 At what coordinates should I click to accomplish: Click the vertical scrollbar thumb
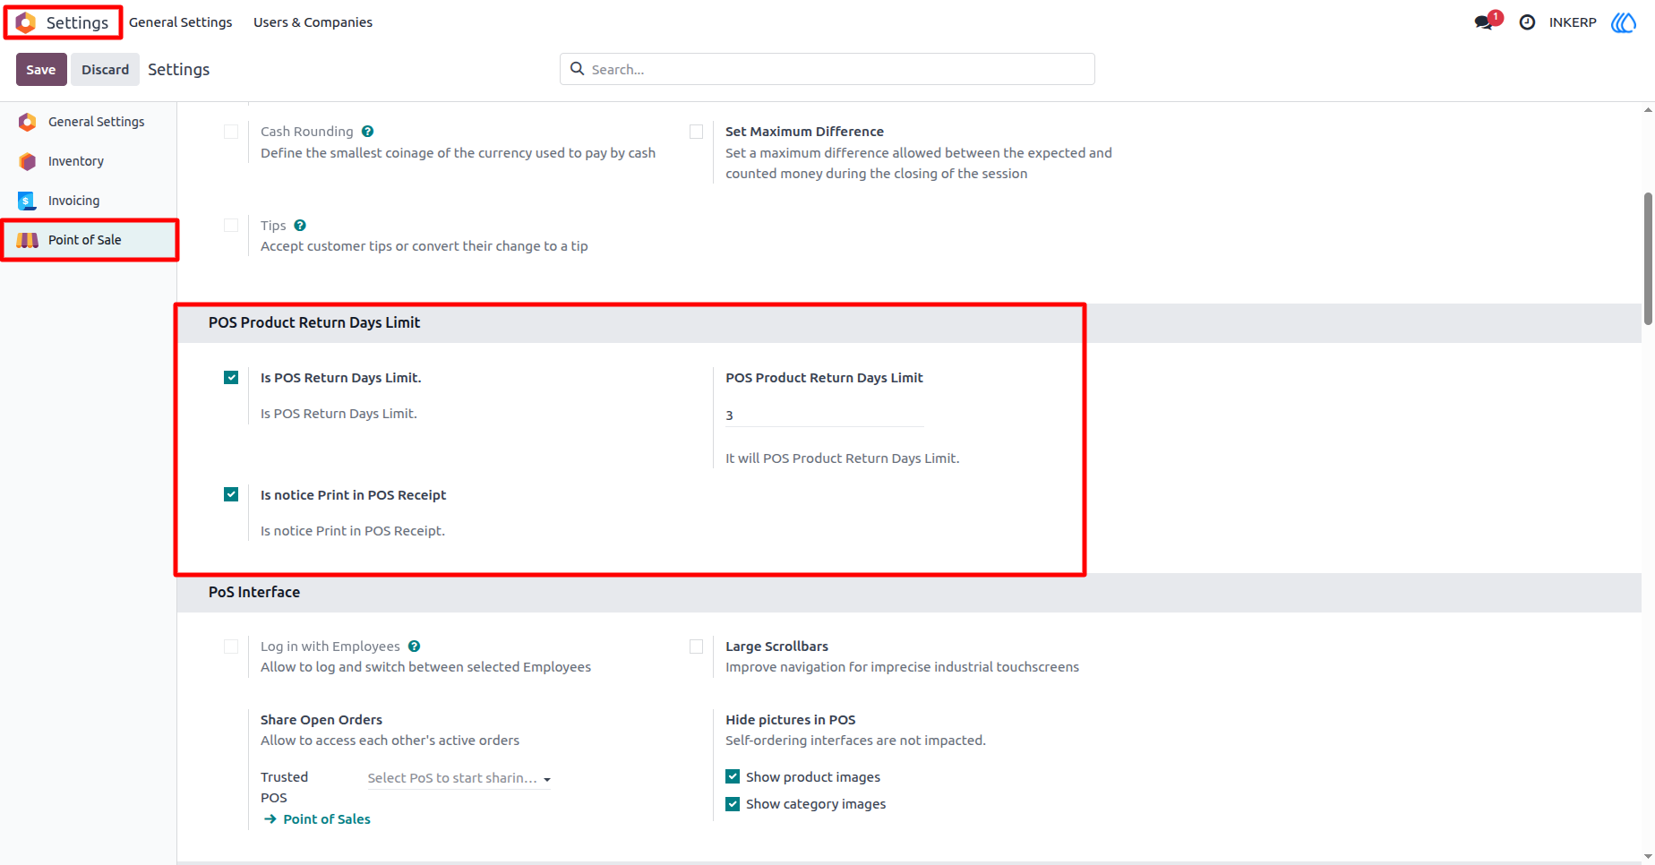[1648, 258]
